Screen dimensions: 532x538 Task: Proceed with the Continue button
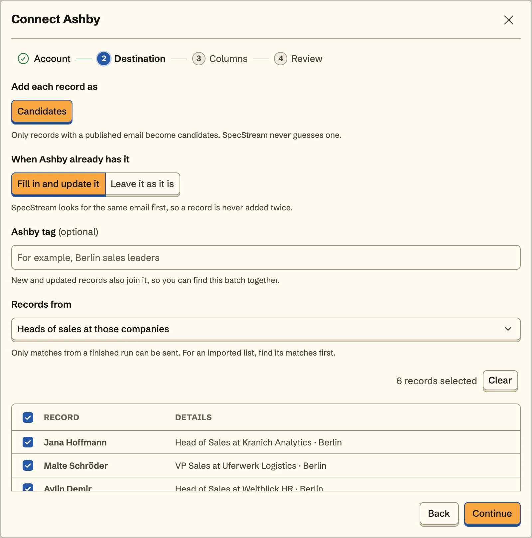pos(492,514)
